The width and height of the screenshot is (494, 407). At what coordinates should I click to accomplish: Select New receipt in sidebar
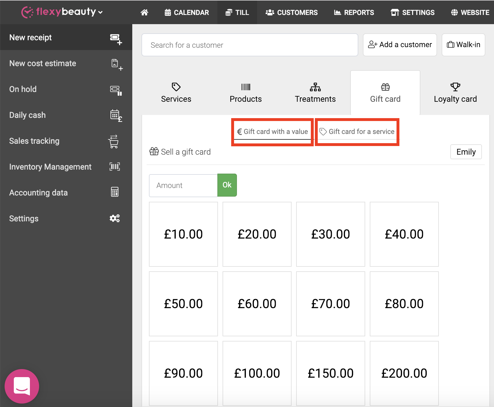click(x=66, y=37)
